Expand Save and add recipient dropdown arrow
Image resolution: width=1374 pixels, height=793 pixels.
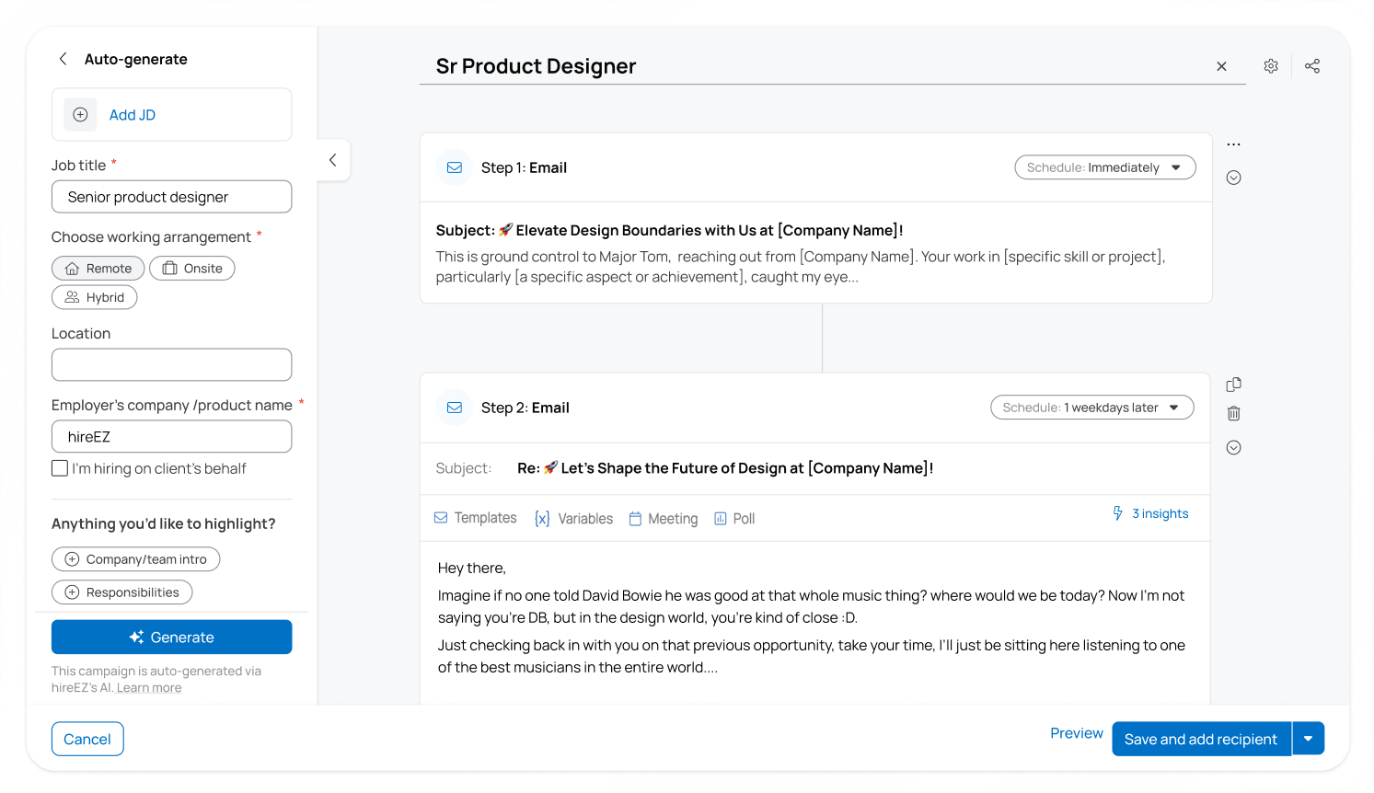(1308, 739)
